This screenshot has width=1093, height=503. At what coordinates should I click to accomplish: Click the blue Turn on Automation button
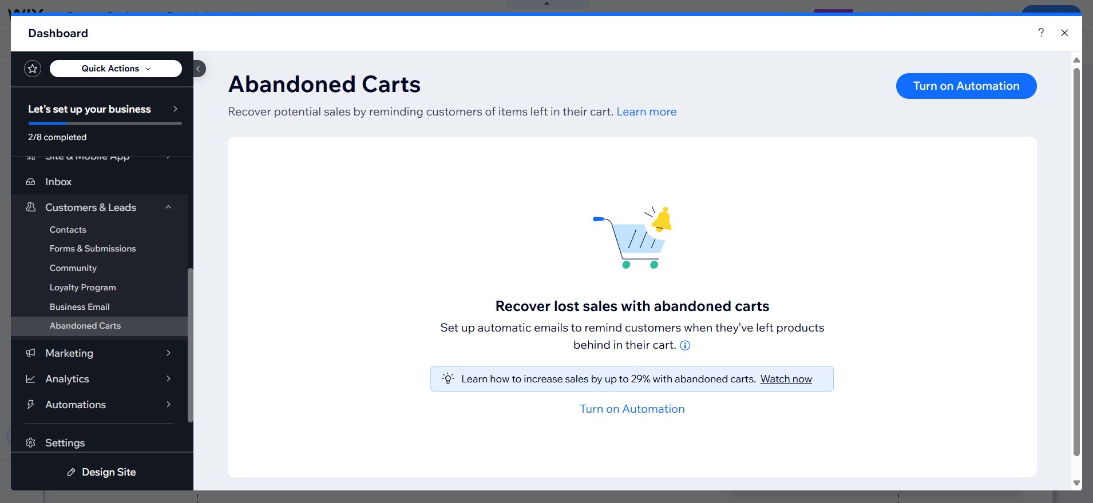click(x=966, y=86)
